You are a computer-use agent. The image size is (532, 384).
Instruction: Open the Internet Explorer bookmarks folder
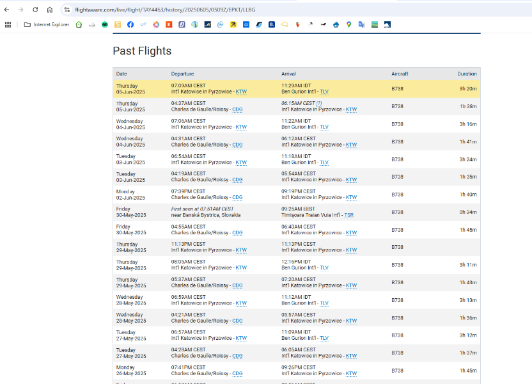click(x=47, y=24)
